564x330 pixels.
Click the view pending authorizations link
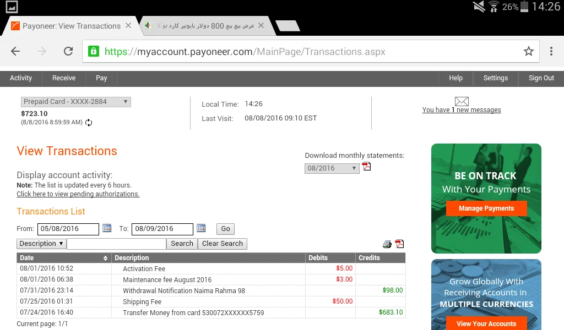tap(78, 194)
